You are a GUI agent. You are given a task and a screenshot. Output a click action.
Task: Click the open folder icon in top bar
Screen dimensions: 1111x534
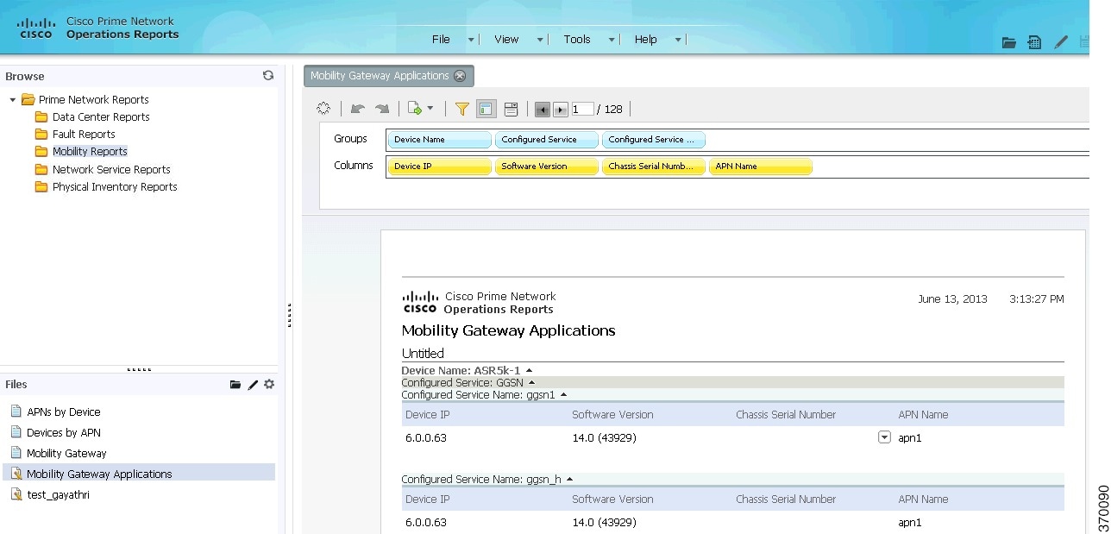tap(1008, 41)
